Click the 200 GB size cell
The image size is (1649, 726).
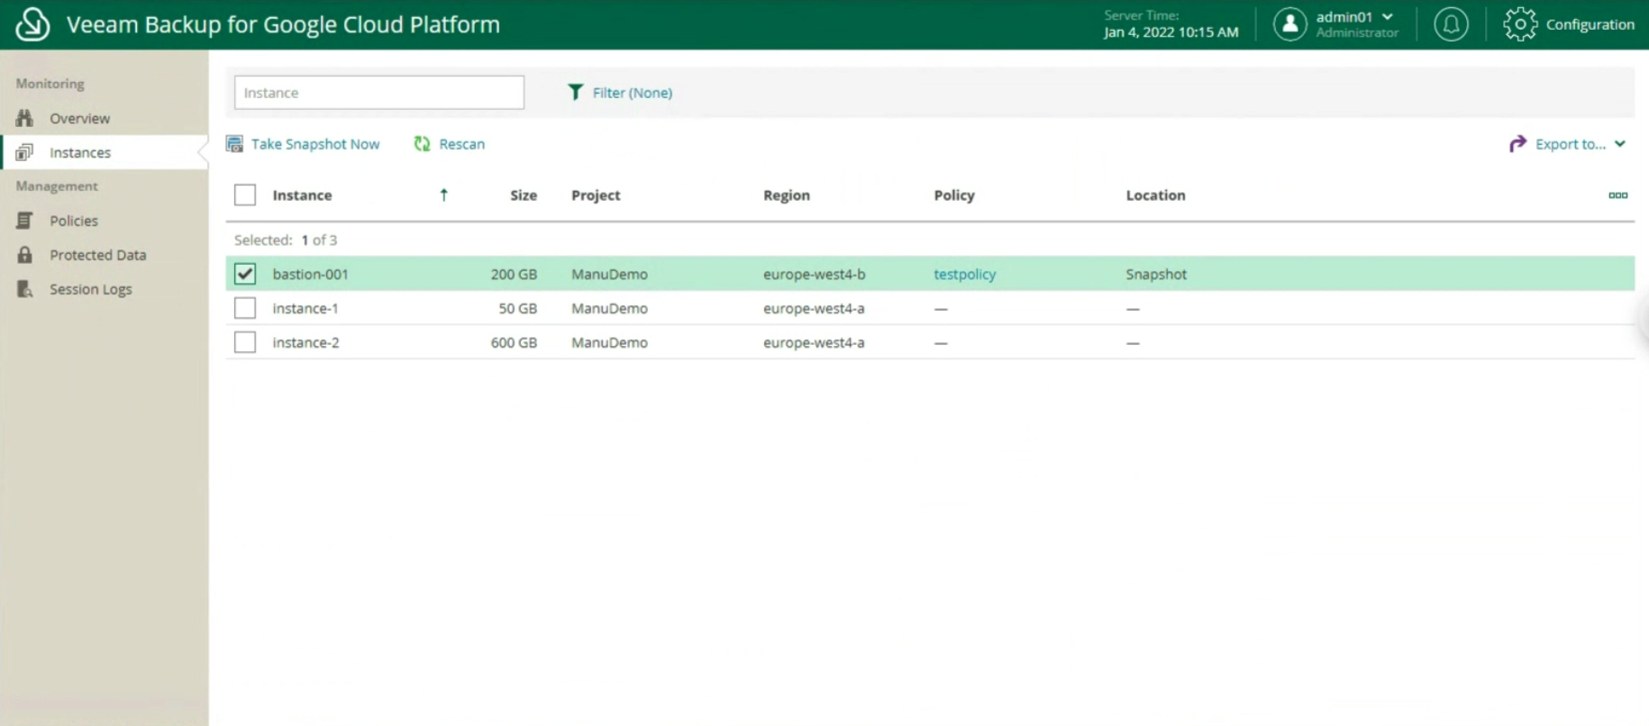[x=514, y=274]
